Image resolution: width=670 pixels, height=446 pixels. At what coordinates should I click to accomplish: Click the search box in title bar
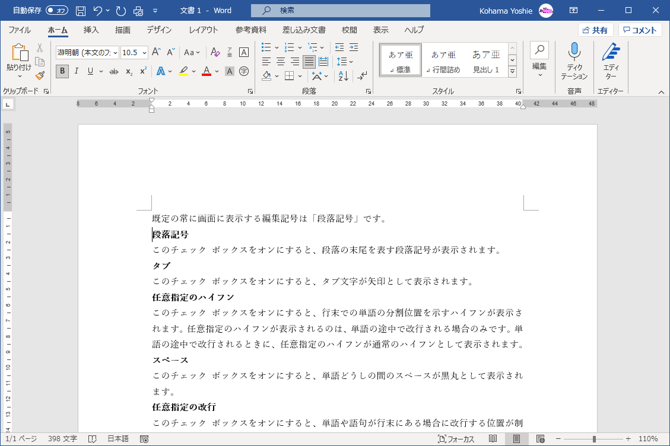pos(341,10)
